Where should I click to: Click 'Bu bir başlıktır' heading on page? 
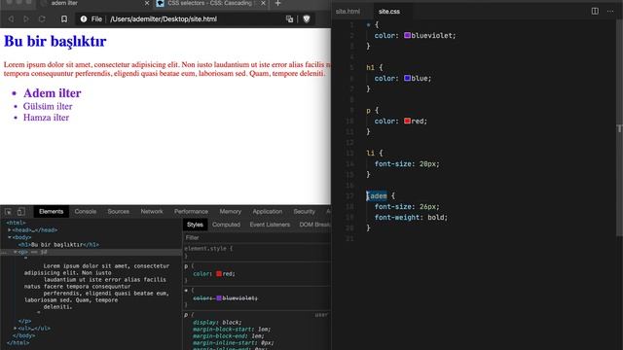tap(55, 41)
